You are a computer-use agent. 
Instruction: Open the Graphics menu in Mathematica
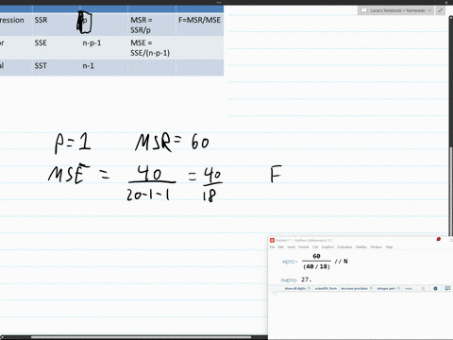[x=327, y=247]
